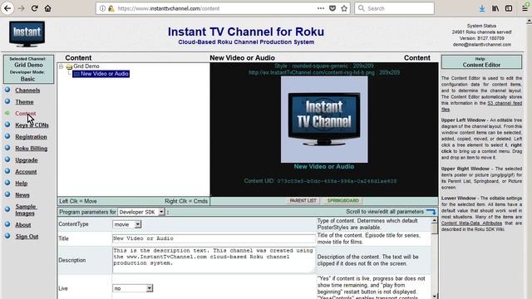532x299 pixels.
Task: Open the downloads arrow icon
Action: (x=482, y=8)
